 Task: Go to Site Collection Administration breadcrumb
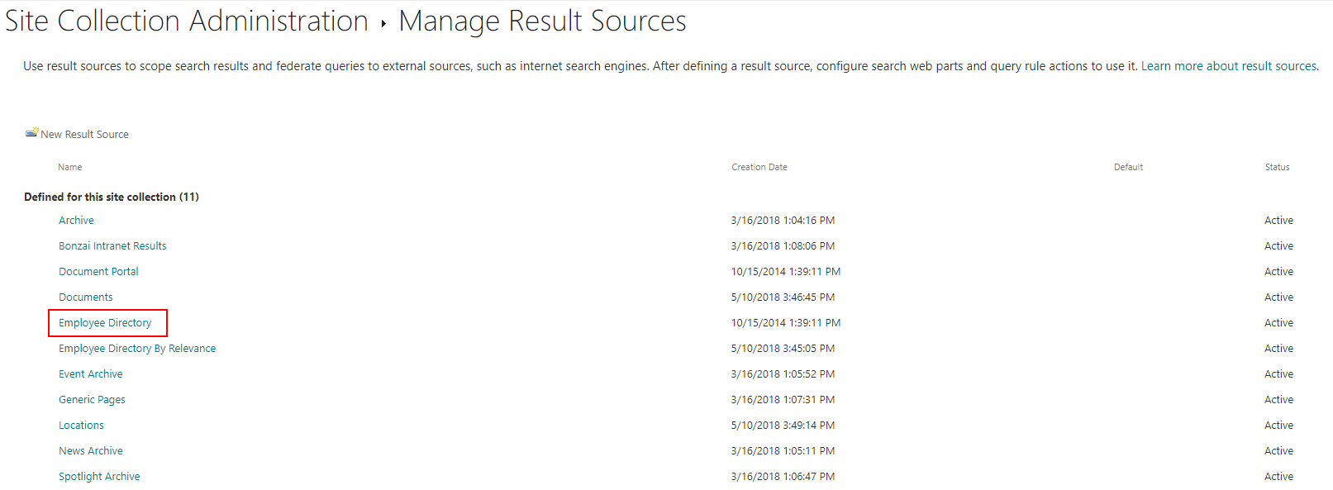point(187,21)
